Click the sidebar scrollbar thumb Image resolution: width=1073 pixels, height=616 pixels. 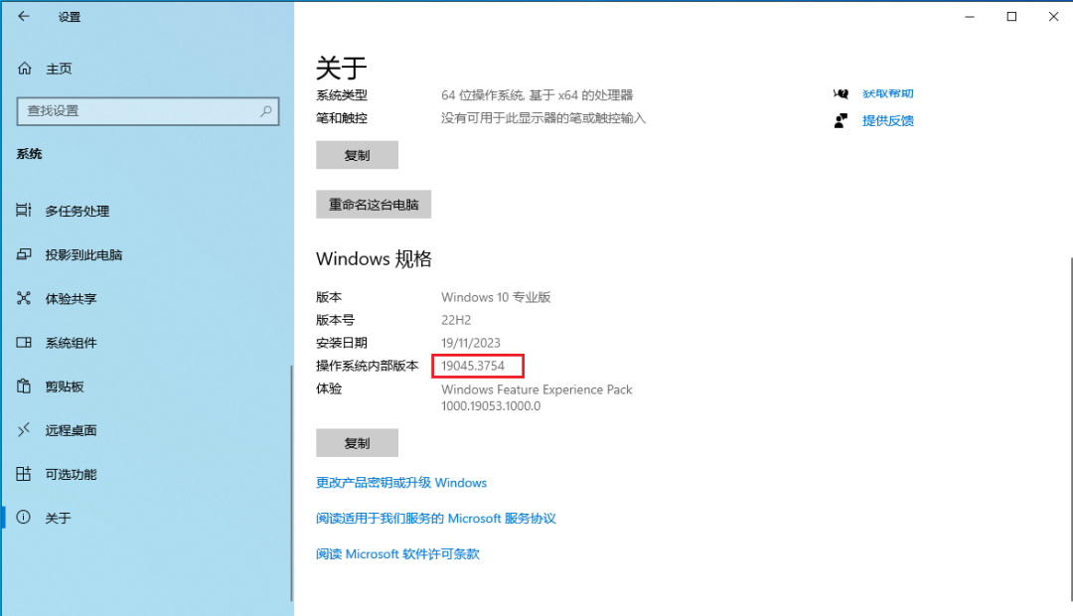point(291,483)
